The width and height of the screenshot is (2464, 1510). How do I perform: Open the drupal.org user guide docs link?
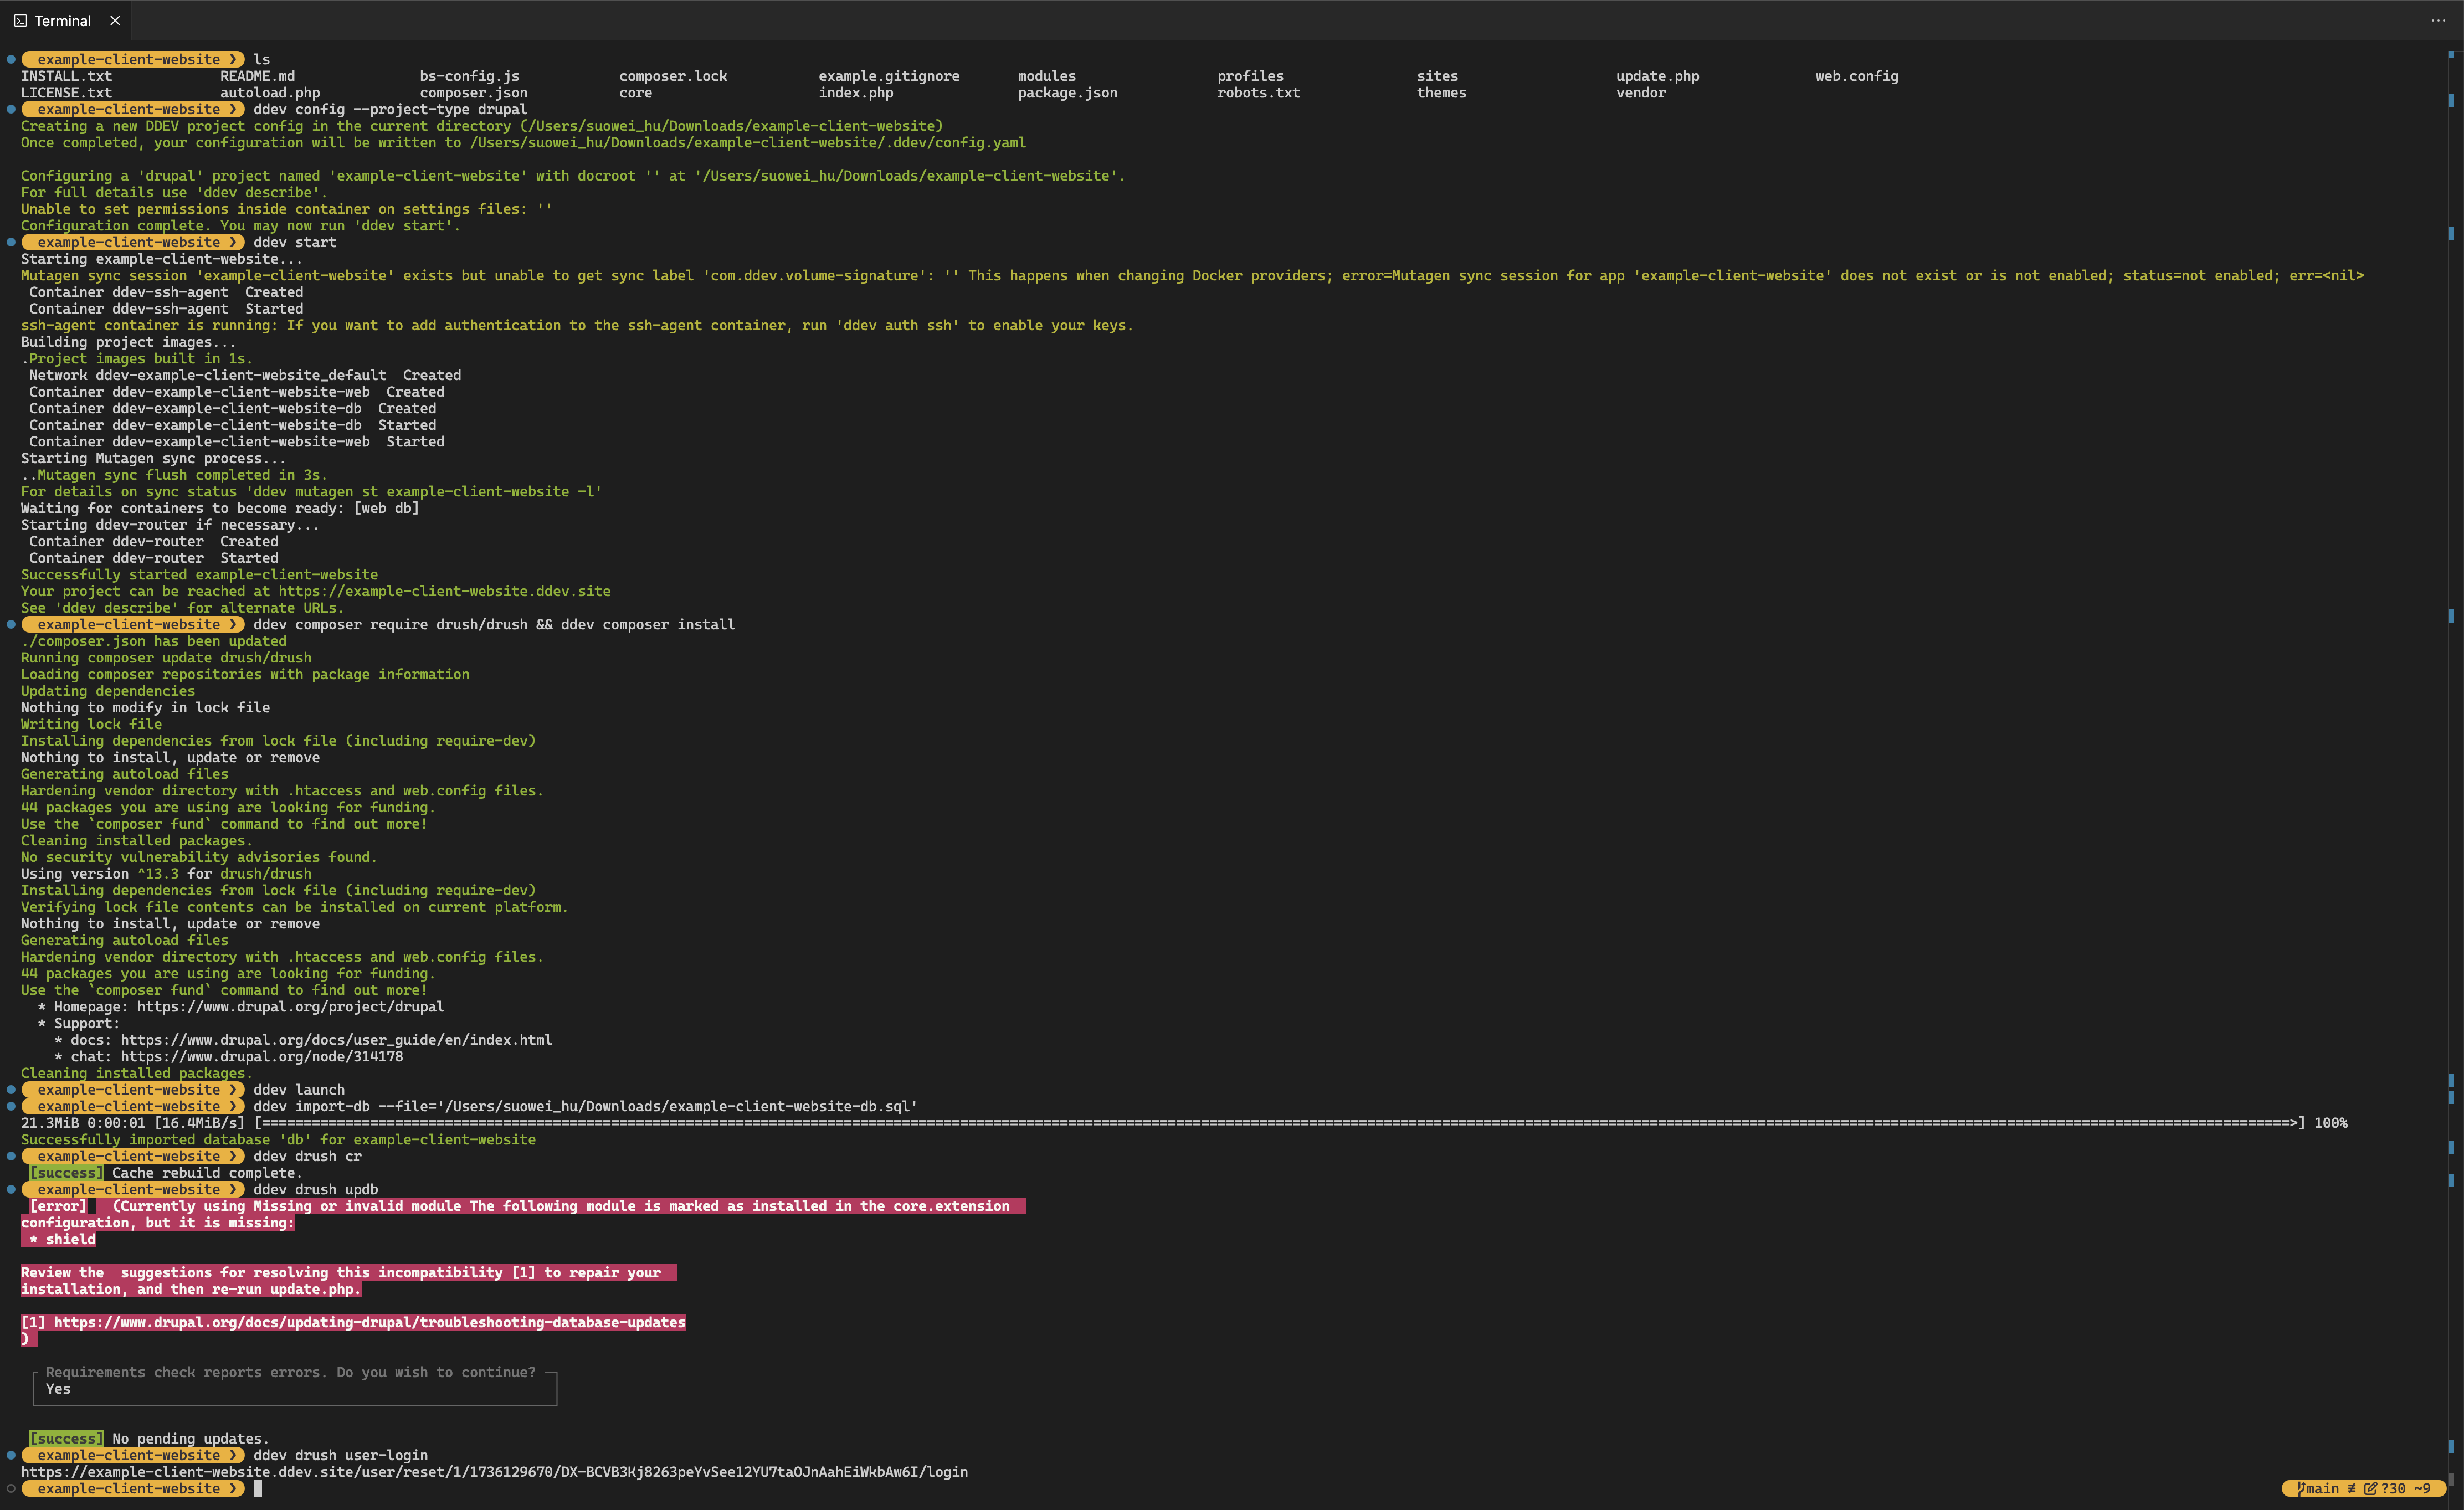pos(336,1040)
